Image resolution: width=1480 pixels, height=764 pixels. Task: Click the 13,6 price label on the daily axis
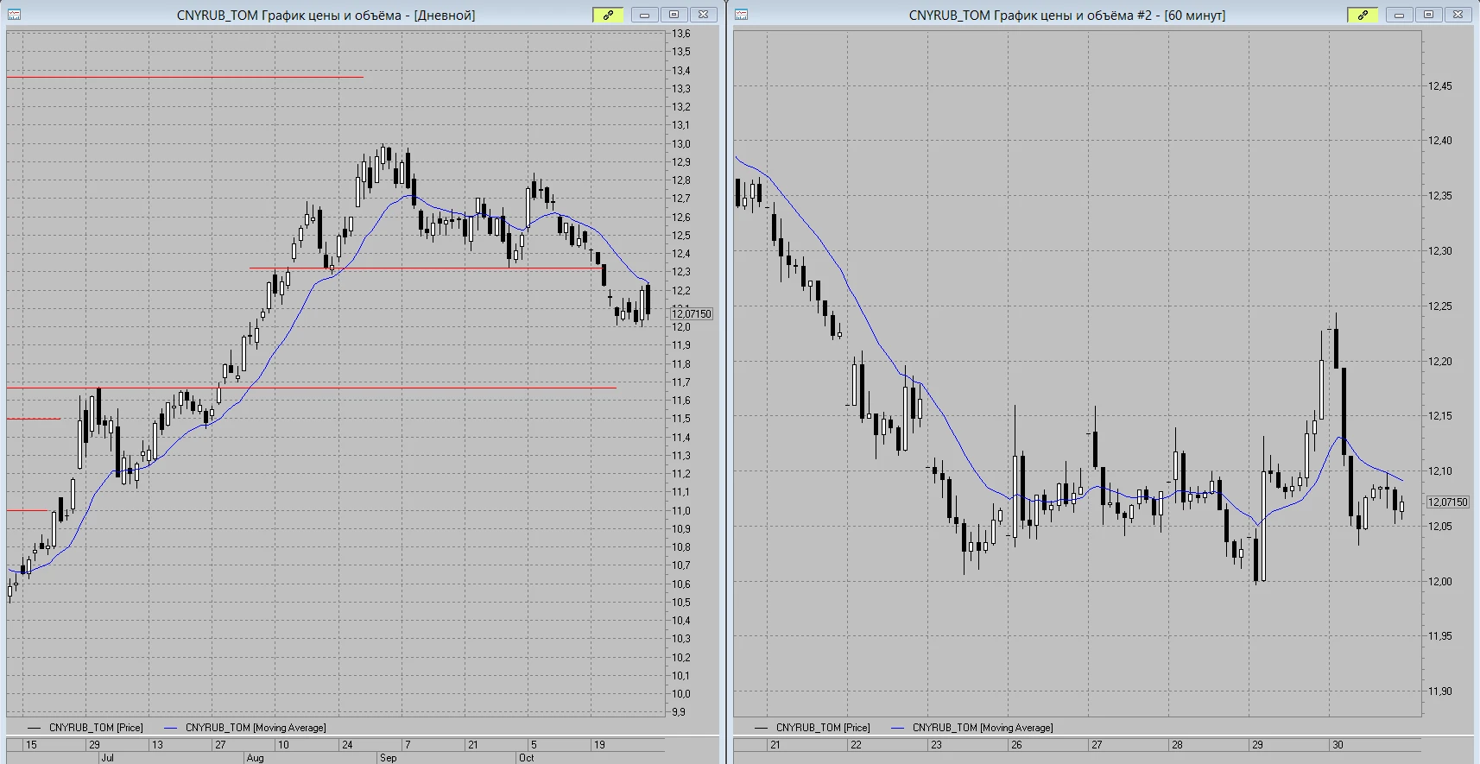coord(681,34)
